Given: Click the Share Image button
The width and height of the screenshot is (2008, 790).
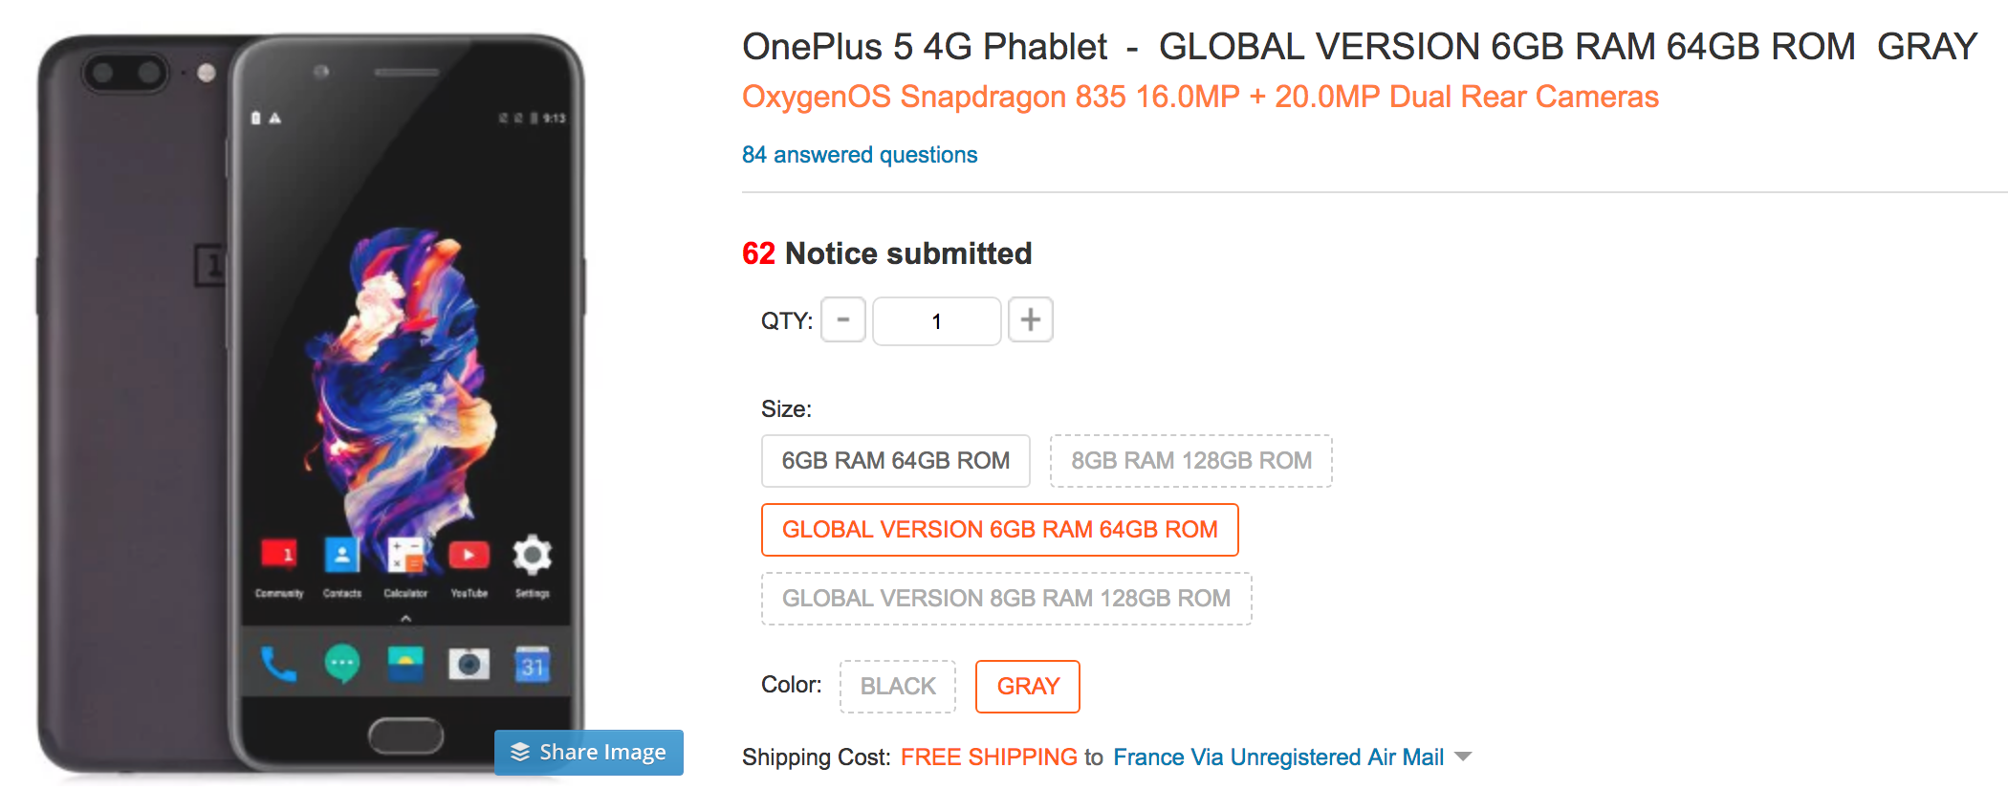Looking at the screenshot, I should pyautogui.click(x=589, y=753).
